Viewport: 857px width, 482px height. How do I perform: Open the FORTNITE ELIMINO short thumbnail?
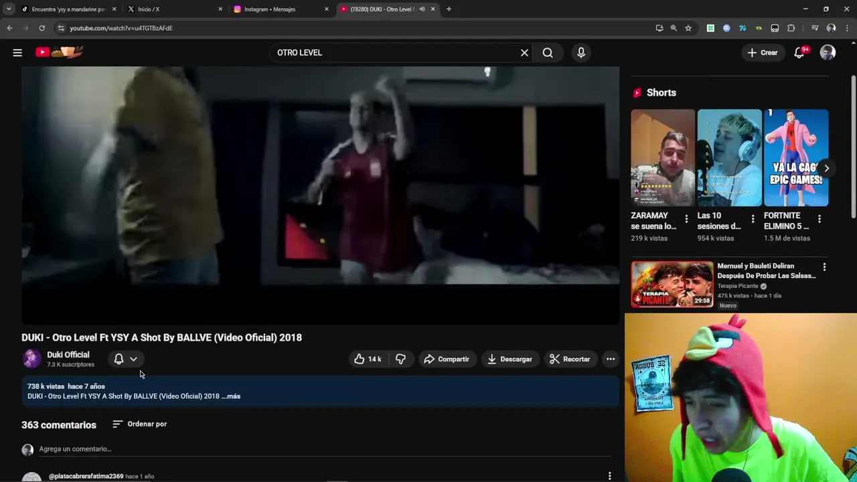click(x=796, y=157)
